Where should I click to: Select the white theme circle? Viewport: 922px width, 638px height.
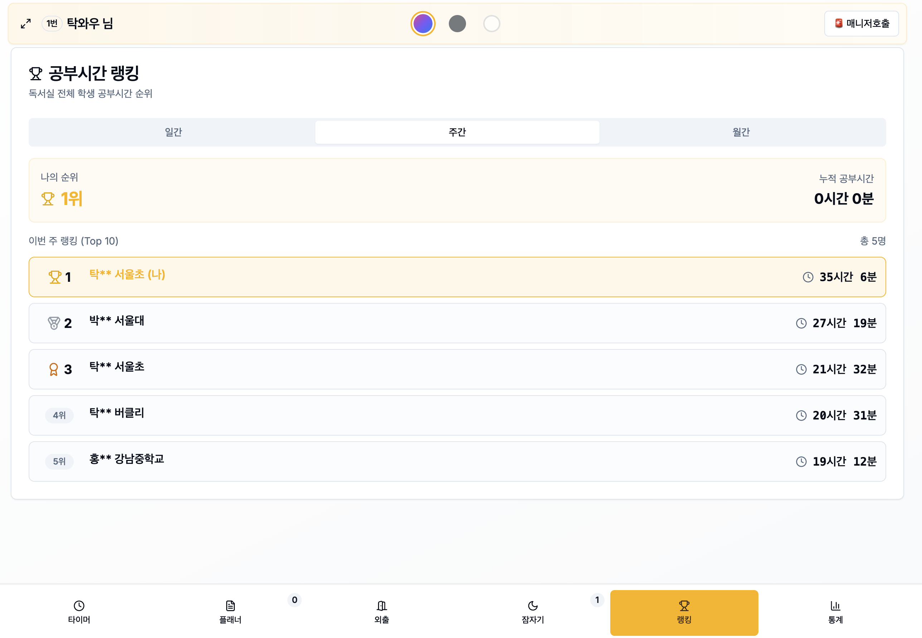point(491,24)
